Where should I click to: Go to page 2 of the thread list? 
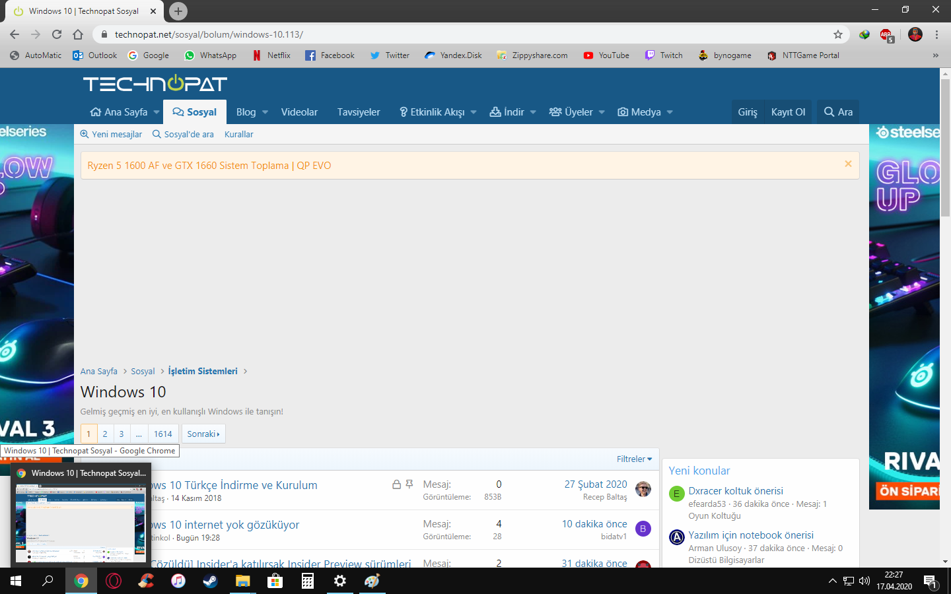click(x=105, y=434)
